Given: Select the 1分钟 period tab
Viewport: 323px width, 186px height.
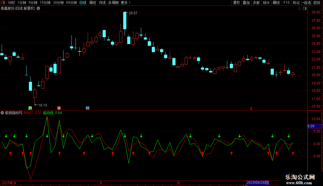Looking at the screenshot, I should [22, 3].
